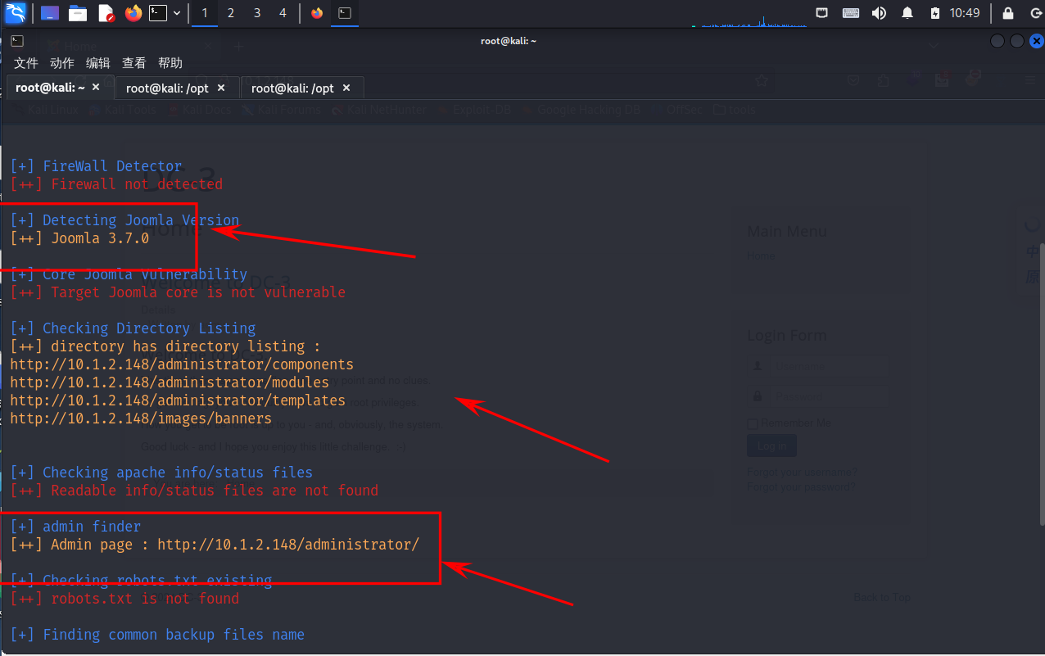Image resolution: width=1045 pixels, height=656 pixels.
Task: Select the Firefox window in taskbar
Action: (317, 13)
